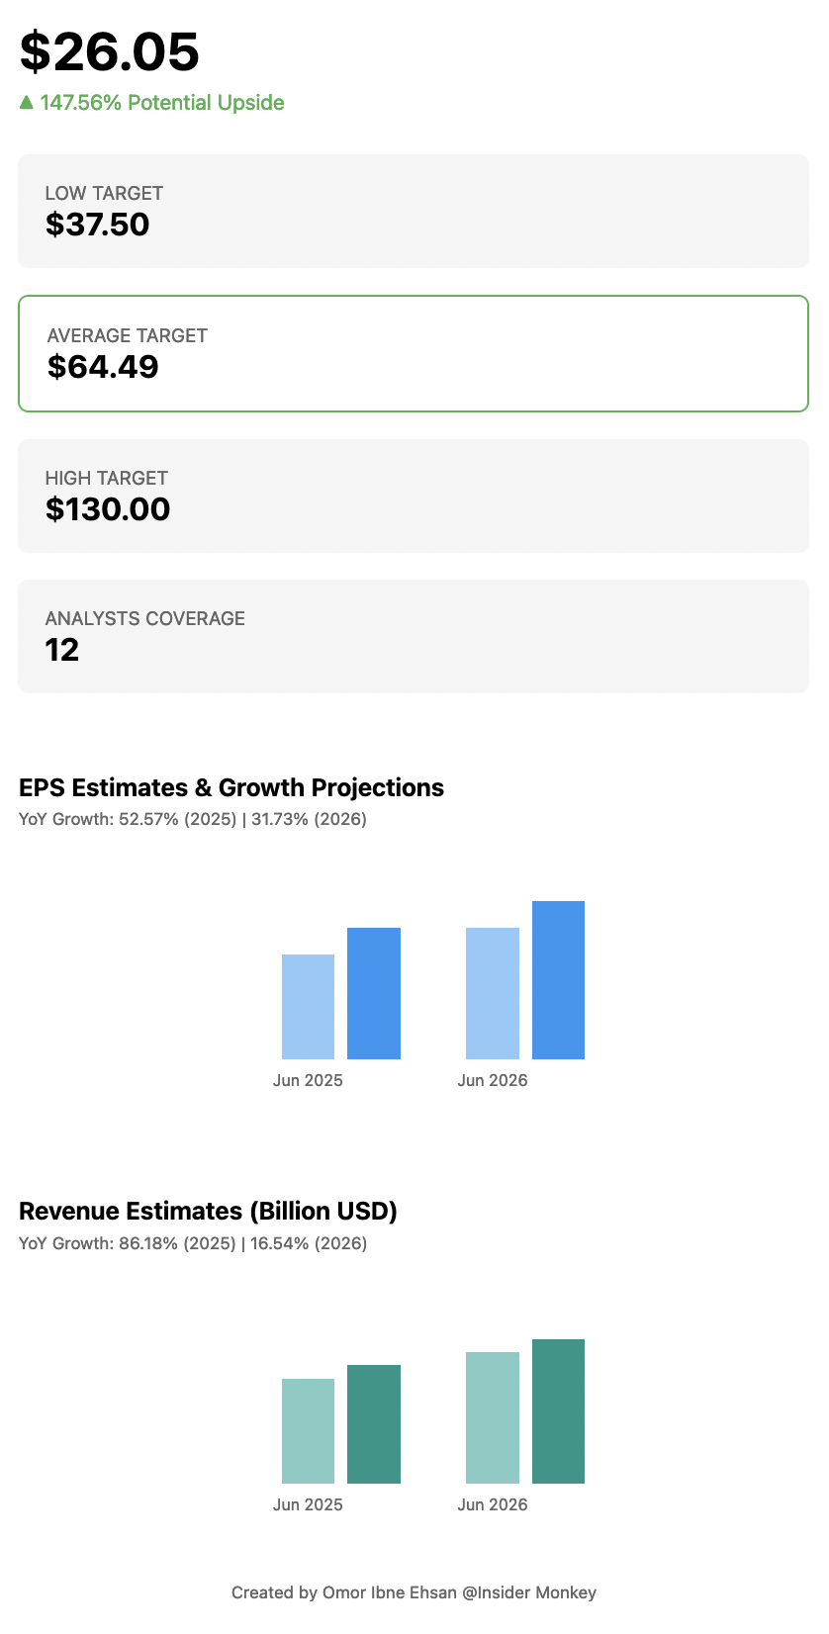Open the High Target $130.00 card
829x1634 pixels.
(x=414, y=496)
